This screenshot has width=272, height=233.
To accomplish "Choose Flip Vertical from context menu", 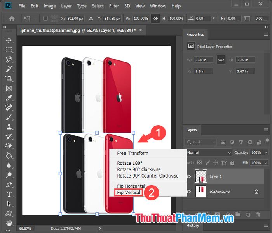I will coord(129,193).
